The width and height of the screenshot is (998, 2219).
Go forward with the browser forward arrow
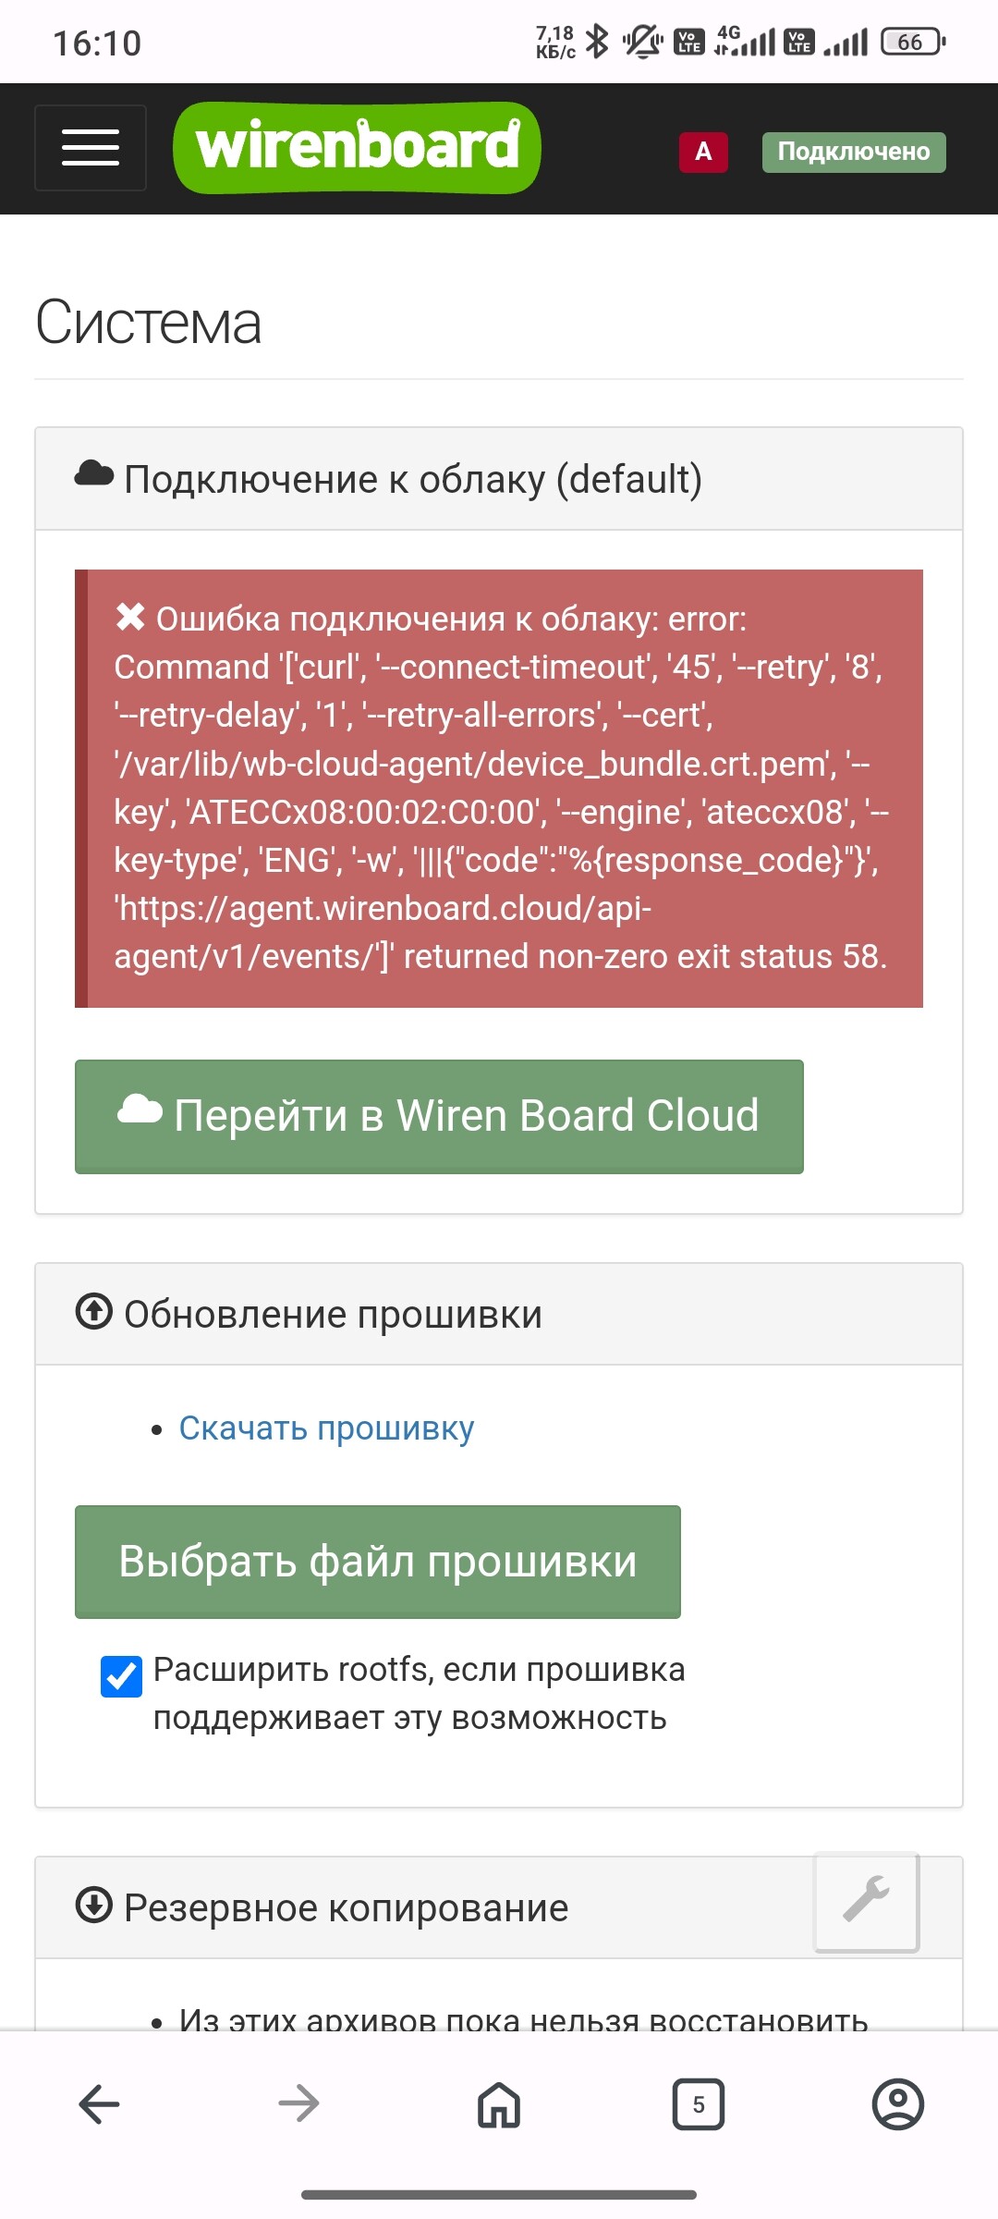[298, 2104]
